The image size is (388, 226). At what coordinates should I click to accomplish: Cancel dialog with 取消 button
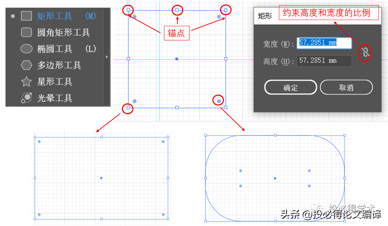346,87
